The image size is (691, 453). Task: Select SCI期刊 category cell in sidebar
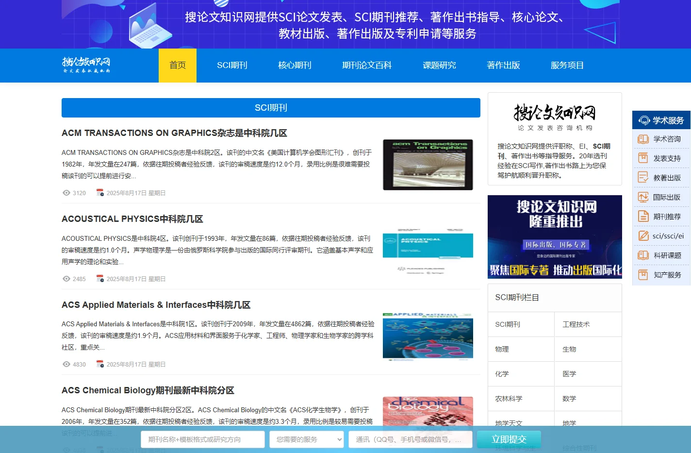(521, 324)
